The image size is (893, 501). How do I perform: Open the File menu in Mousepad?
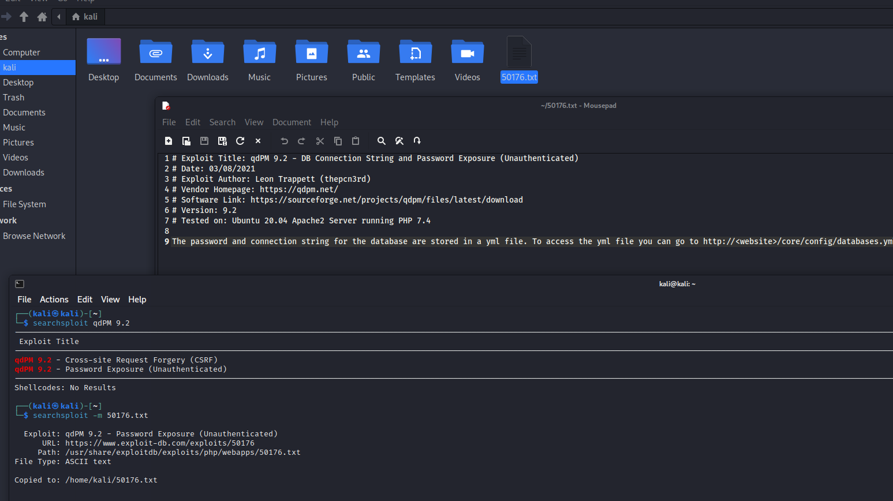(x=169, y=122)
